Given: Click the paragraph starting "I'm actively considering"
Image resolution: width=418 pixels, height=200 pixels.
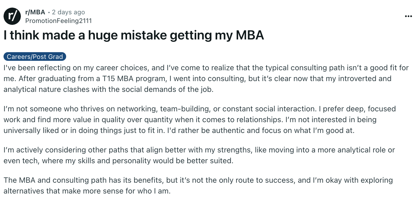Looking at the screenshot, I should pos(199,155).
